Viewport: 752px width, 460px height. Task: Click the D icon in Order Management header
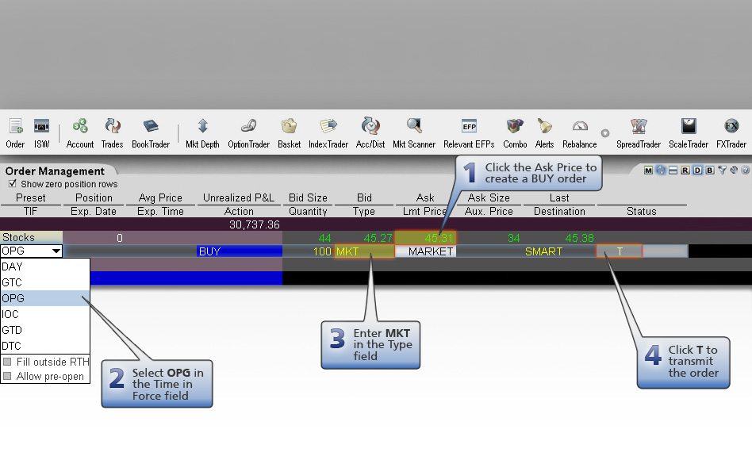coord(698,171)
